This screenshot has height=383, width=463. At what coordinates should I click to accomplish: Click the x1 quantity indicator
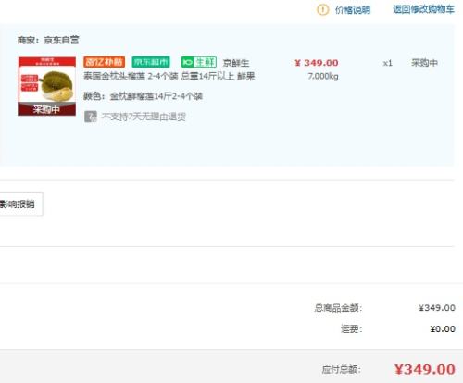[387, 63]
